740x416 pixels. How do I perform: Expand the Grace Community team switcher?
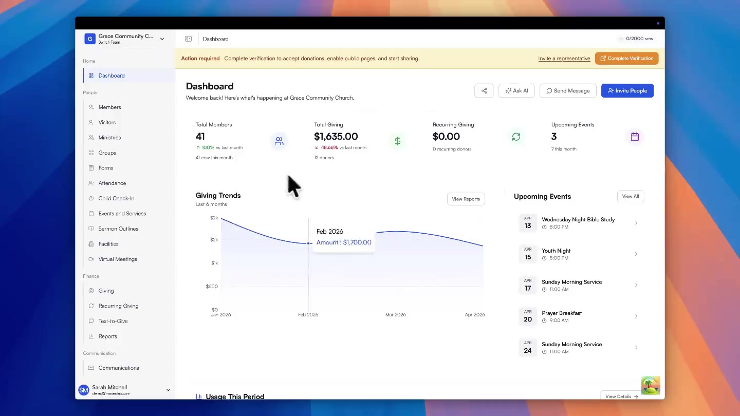click(x=162, y=39)
